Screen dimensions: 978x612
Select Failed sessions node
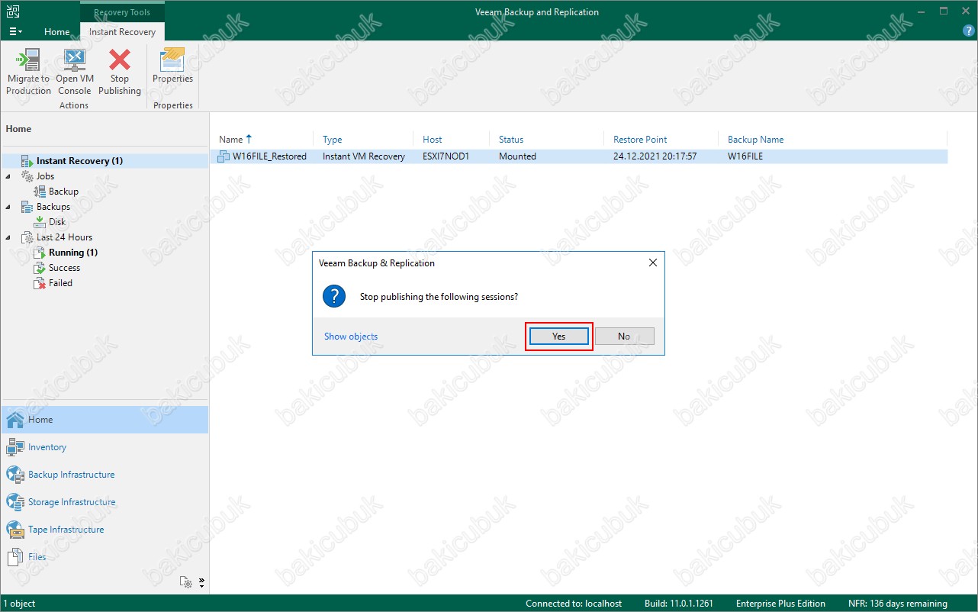(60, 283)
